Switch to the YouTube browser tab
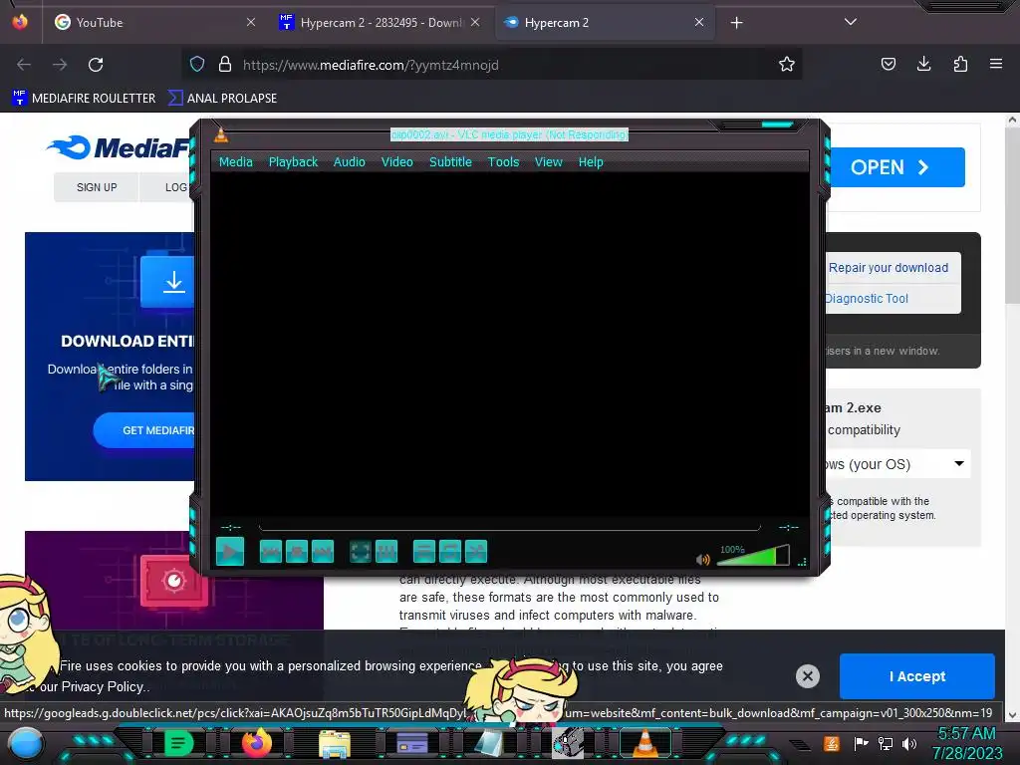The width and height of the screenshot is (1020, 765). pyautogui.click(x=154, y=22)
